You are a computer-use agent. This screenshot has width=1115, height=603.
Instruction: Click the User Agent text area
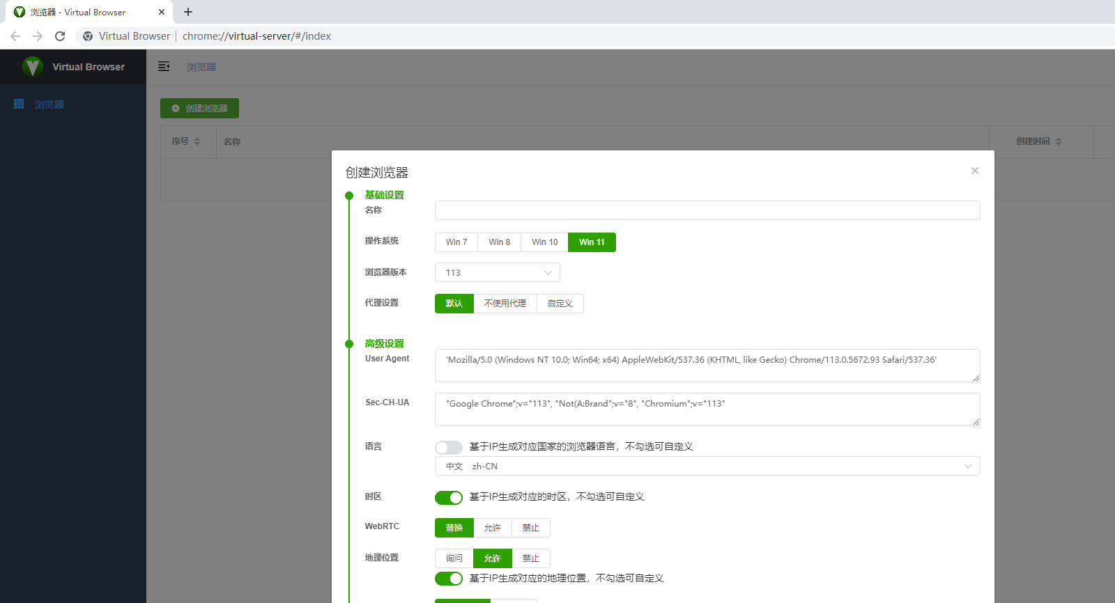(707, 366)
